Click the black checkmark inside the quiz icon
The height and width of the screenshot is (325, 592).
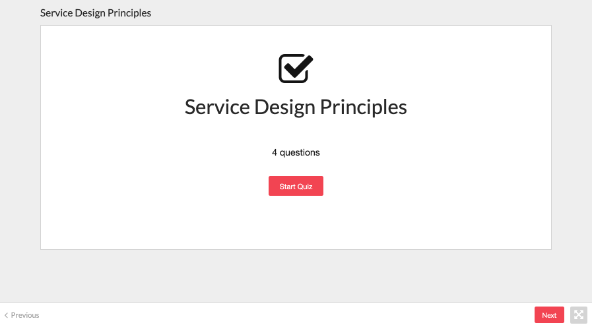[298, 67]
